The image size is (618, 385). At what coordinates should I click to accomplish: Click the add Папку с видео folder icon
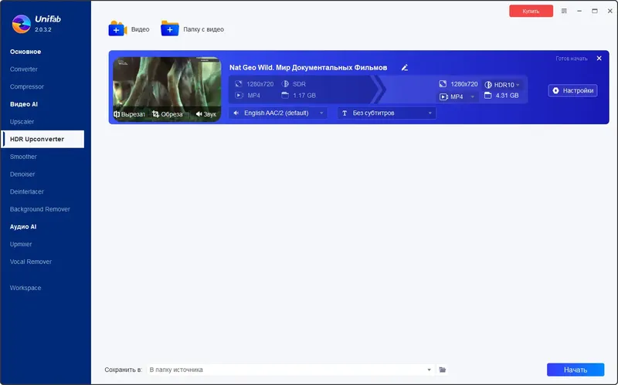pos(170,29)
